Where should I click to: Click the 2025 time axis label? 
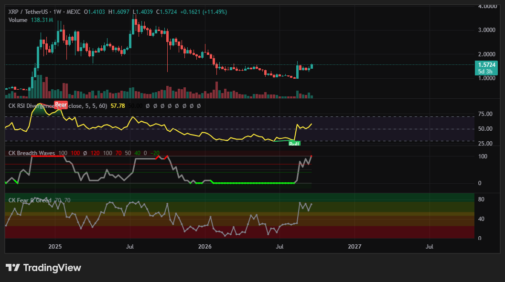pos(55,247)
